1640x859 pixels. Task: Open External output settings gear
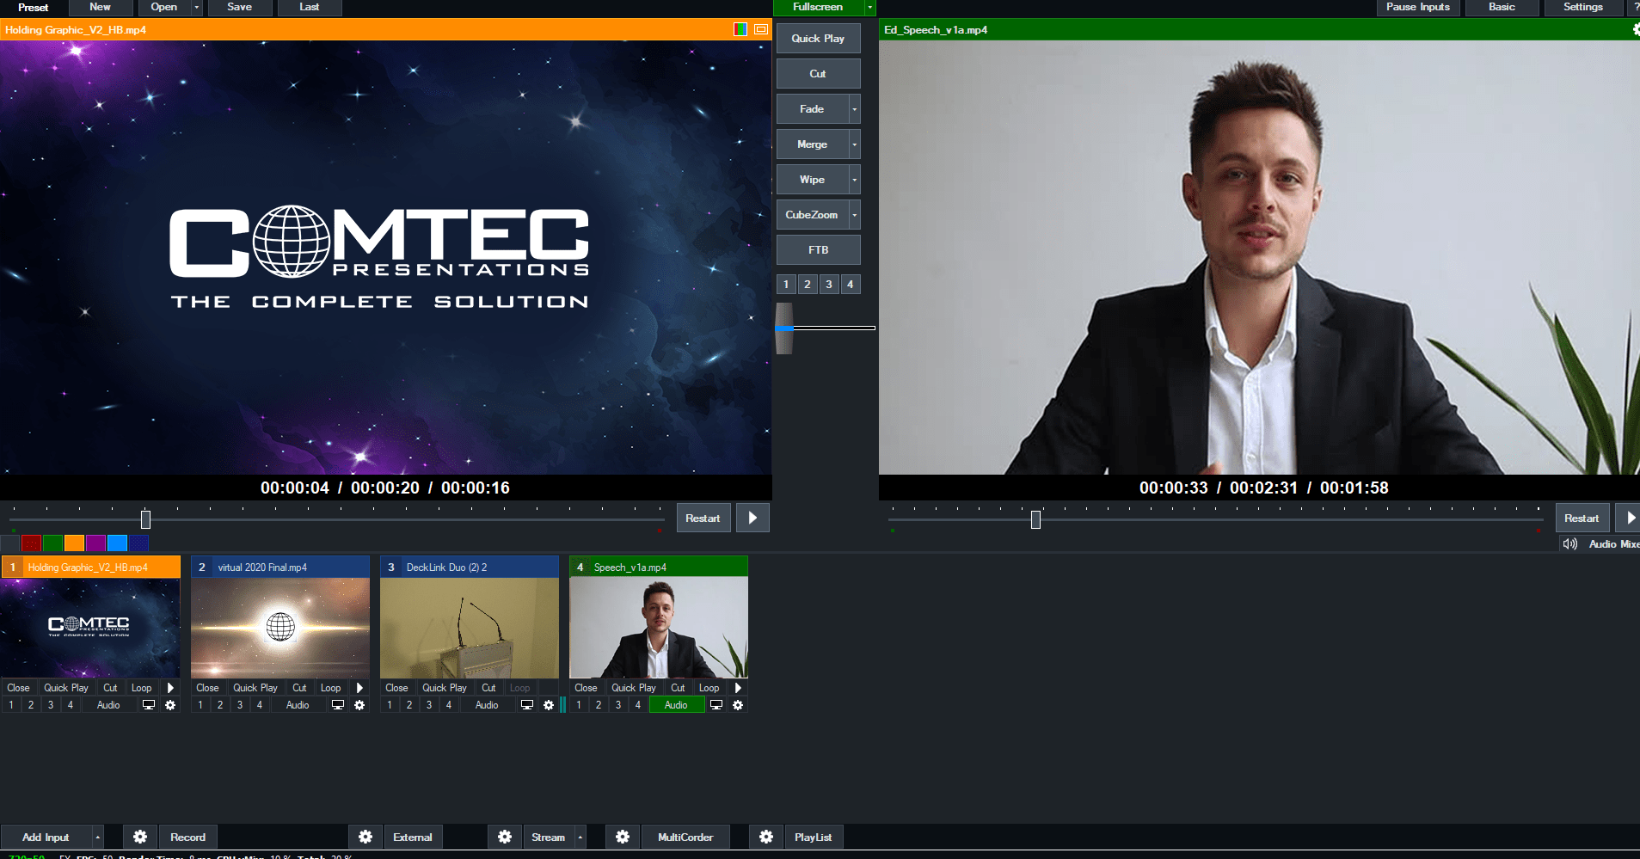tap(365, 837)
